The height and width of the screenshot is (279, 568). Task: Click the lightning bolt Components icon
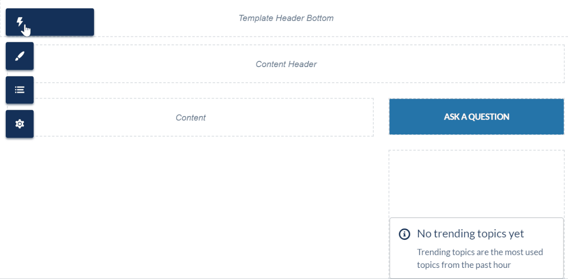pyautogui.click(x=20, y=22)
